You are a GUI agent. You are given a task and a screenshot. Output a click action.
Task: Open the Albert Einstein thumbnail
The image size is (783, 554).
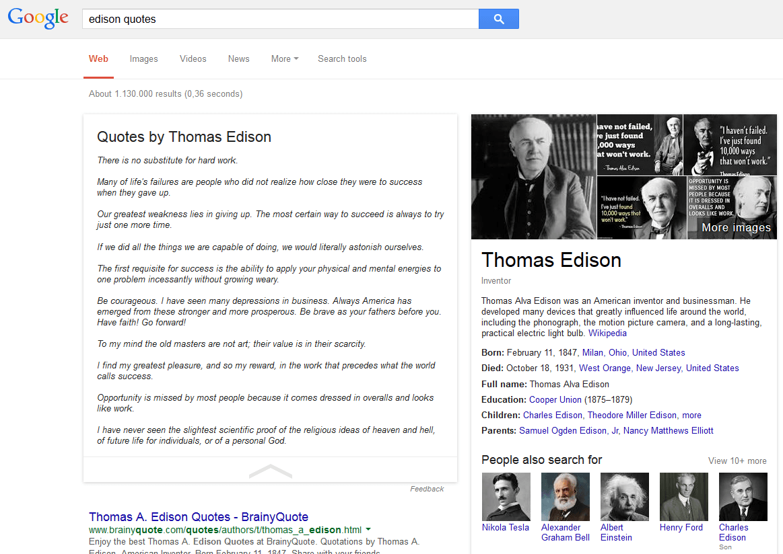[x=623, y=496]
